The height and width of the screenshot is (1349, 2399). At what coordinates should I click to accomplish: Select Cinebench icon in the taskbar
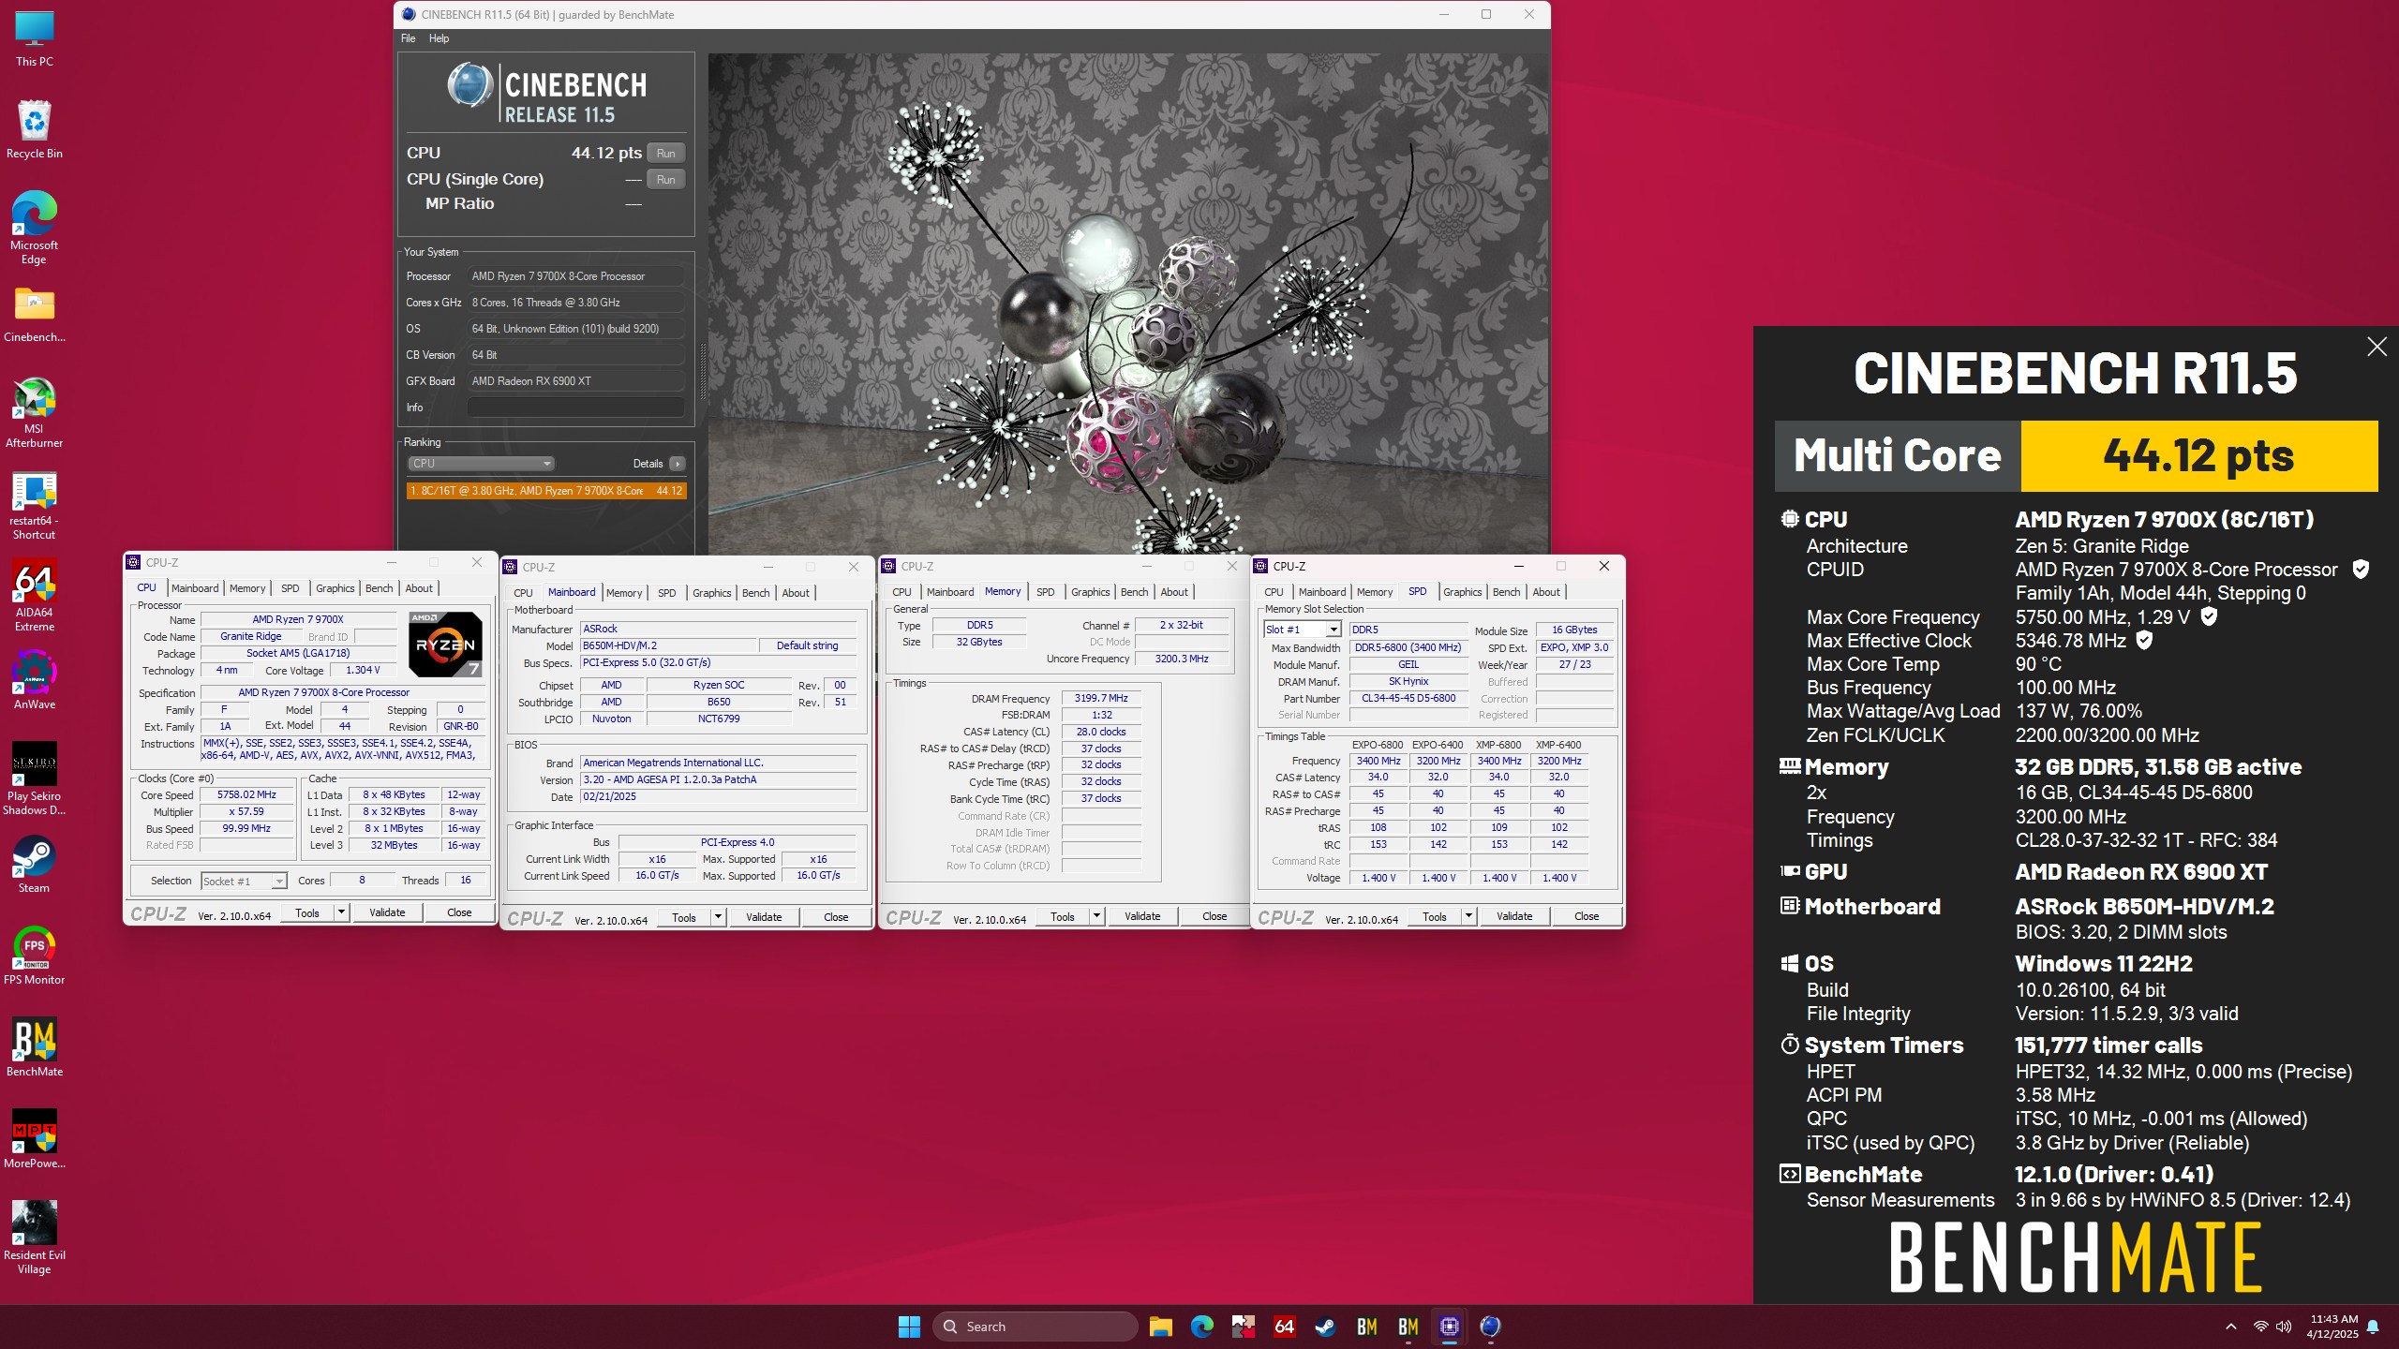click(x=1490, y=1327)
